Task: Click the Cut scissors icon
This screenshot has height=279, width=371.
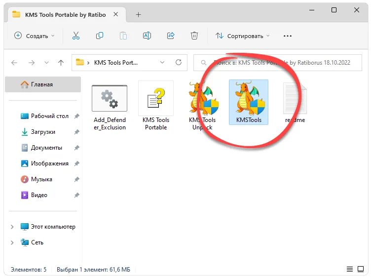Action: click(75, 36)
